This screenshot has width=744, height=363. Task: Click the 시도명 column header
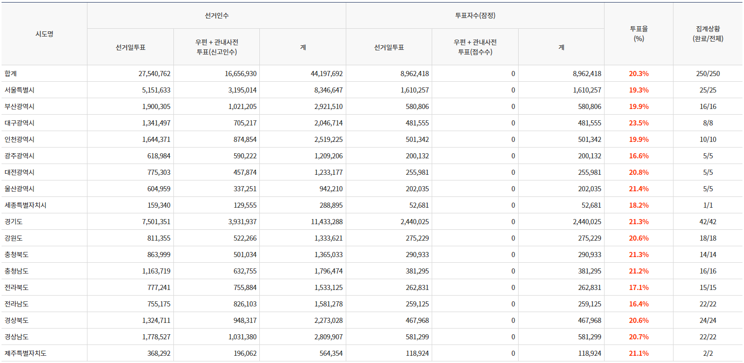pos(44,34)
